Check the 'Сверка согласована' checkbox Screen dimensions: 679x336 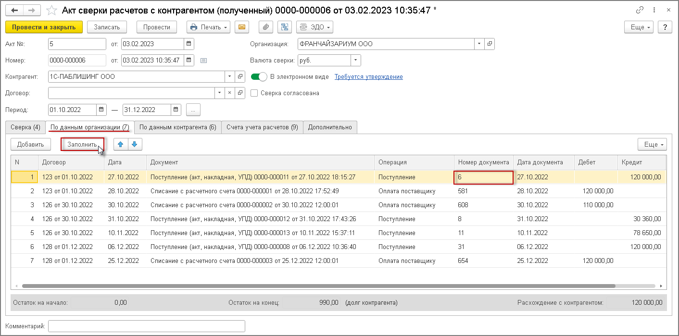[x=254, y=93]
